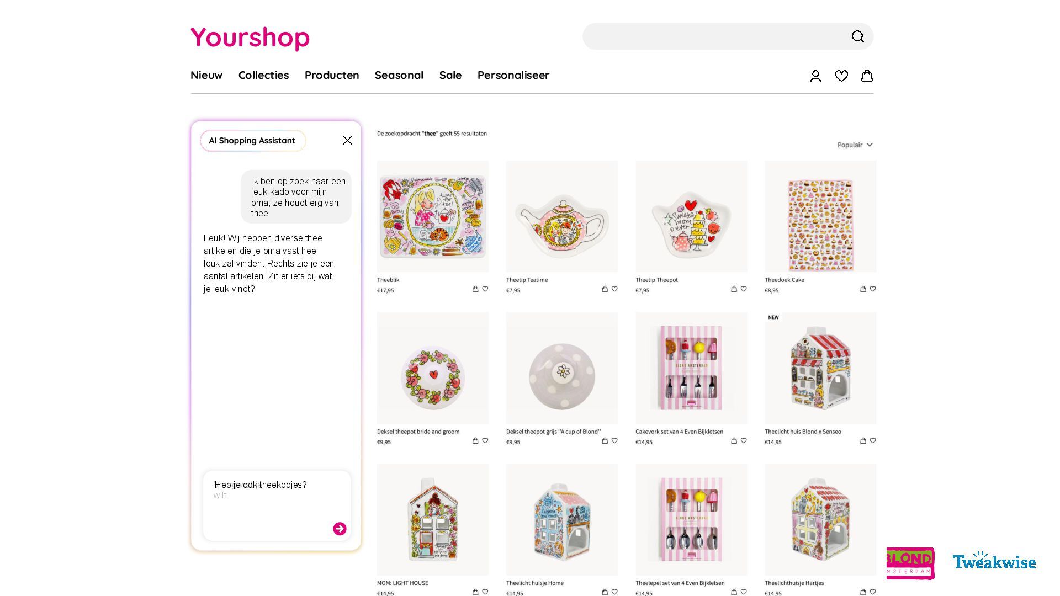The image size is (1060, 596).
Task: Open the Producten menu
Action: 332,75
